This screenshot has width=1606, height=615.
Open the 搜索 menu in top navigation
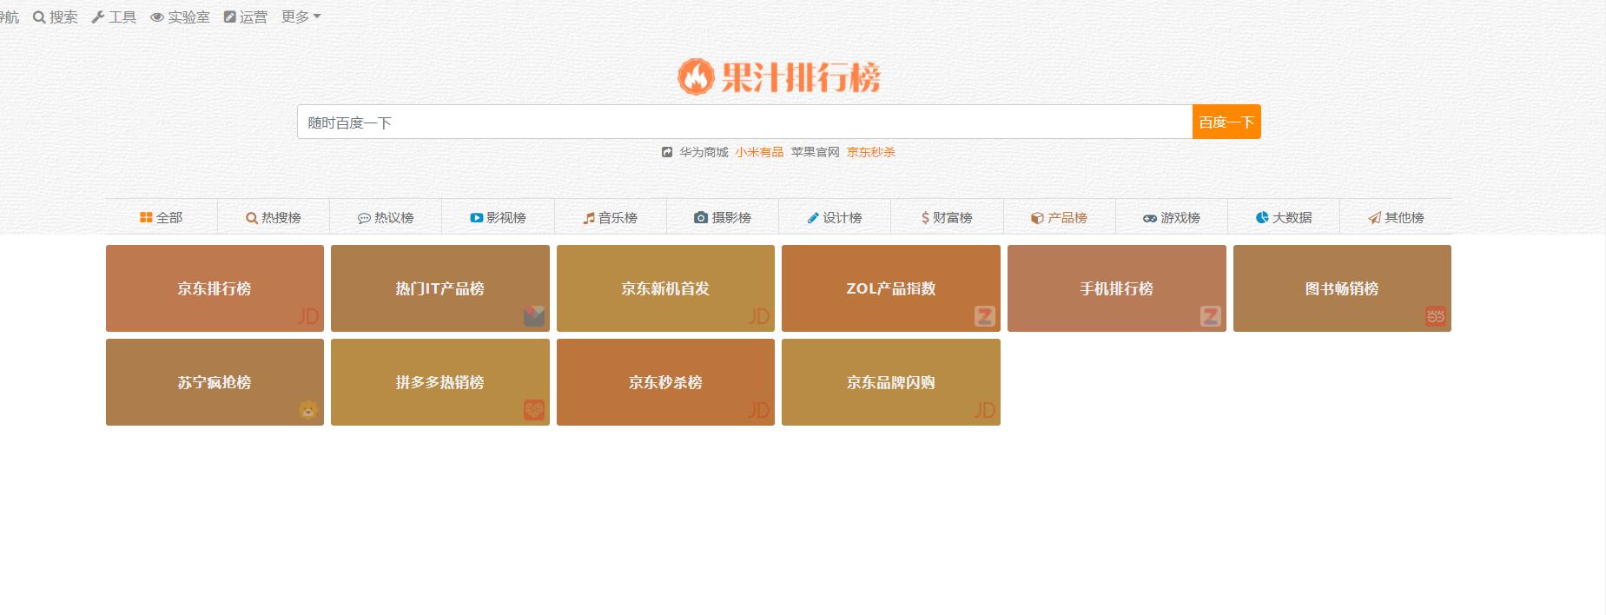pyautogui.click(x=56, y=17)
